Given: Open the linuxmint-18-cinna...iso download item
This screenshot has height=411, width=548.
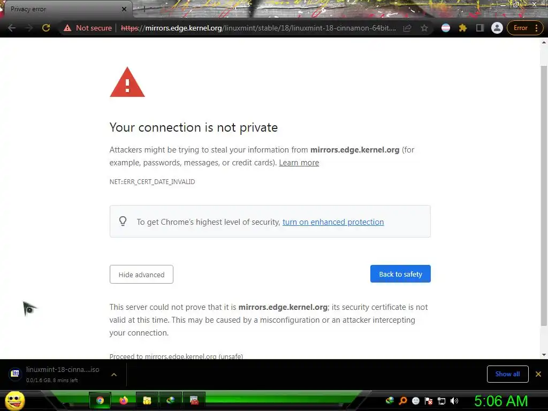Looking at the screenshot, I should (62, 374).
